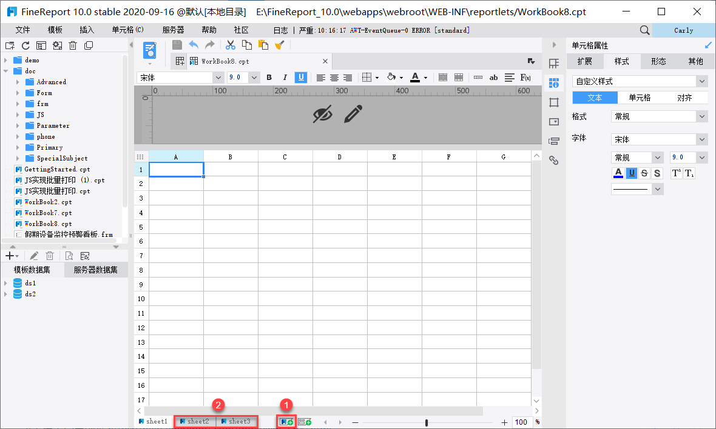The width and height of the screenshot is (716, 429).
Task: Open sheet2 tab
Action: point(195,422)
